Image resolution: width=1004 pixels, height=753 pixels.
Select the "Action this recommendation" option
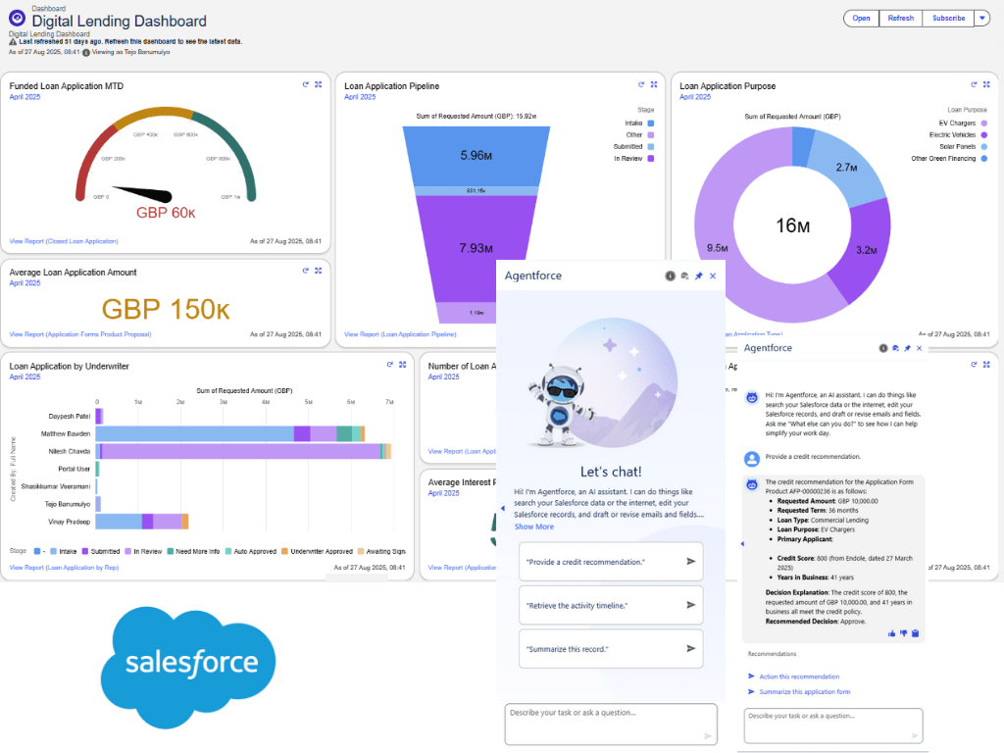(799, 677)
